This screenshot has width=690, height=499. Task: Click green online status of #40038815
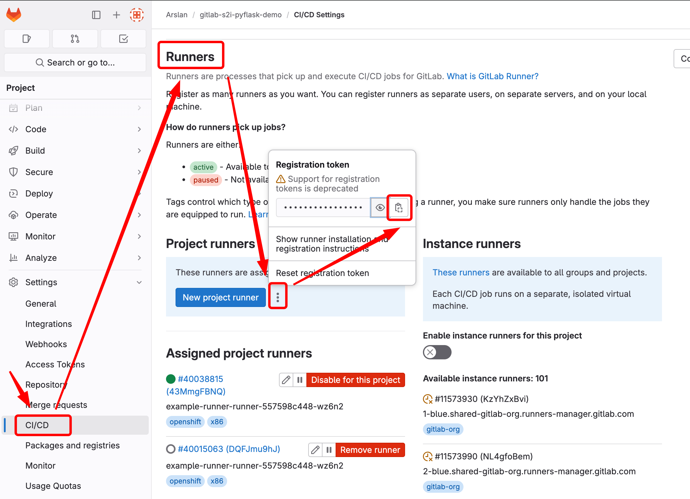tap(171, 379)
